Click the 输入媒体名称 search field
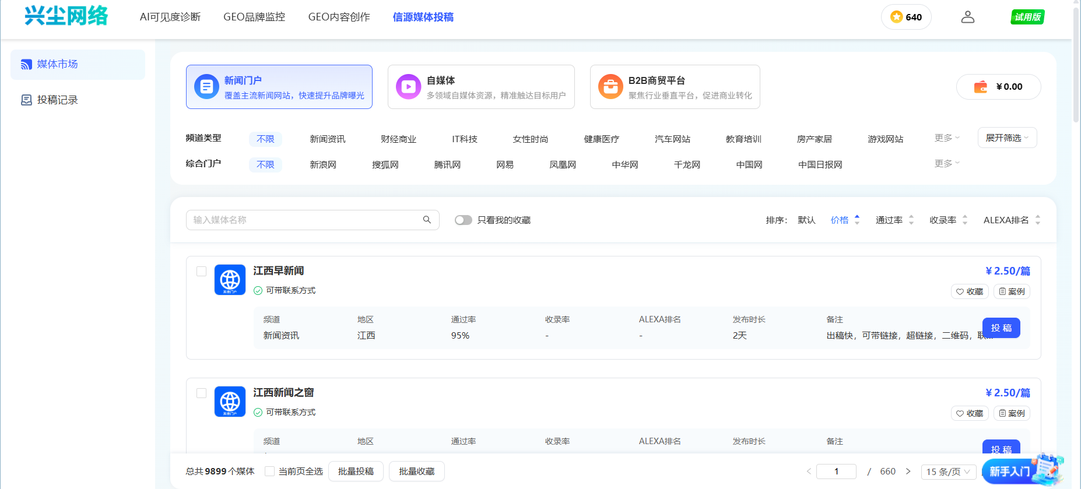 tap(313, 220)
